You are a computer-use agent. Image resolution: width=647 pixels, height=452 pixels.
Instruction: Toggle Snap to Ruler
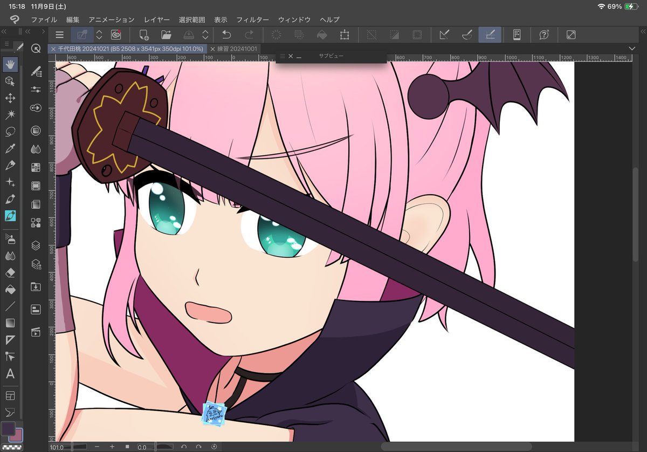445,35
